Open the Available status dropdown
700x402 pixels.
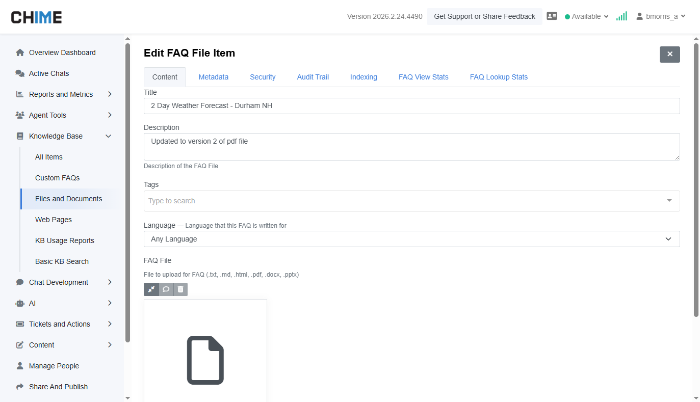point(587,16)
